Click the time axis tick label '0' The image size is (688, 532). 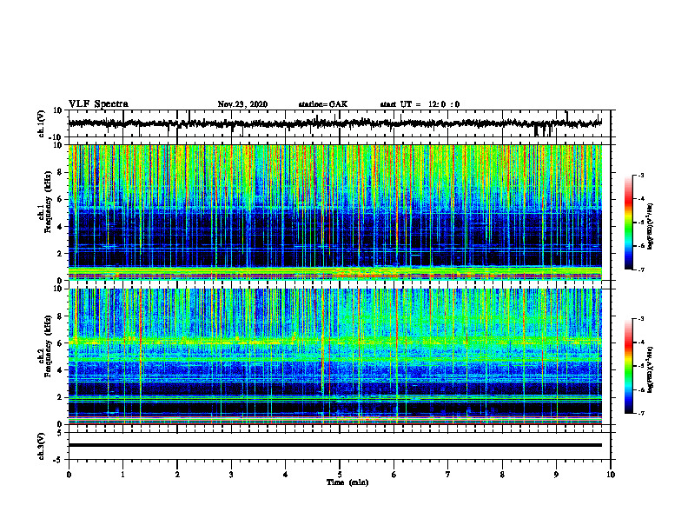click(x=69, y=475)
